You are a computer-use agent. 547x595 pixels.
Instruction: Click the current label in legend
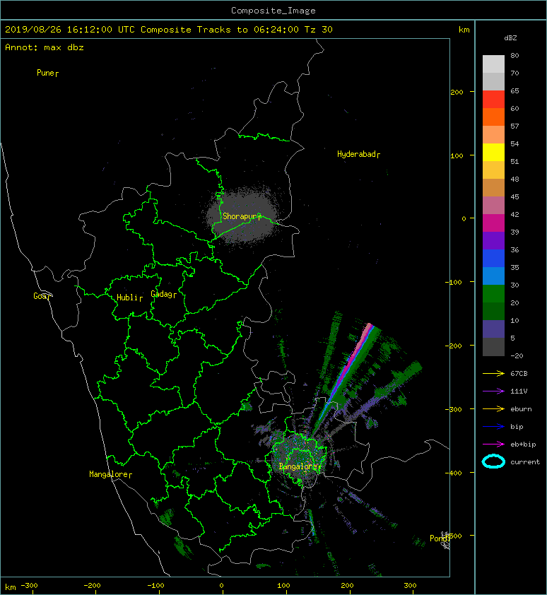(x=525, y=462)
